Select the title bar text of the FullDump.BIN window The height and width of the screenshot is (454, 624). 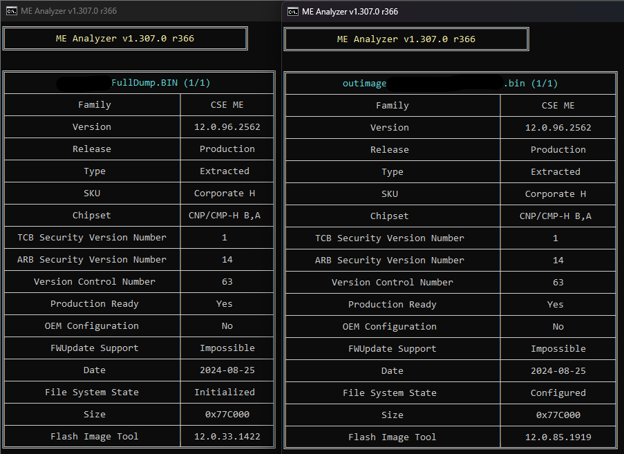click(69, 11)
